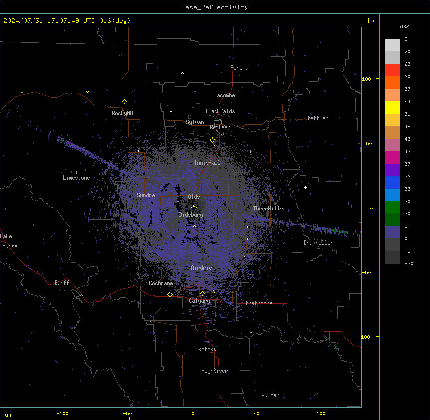Click the Ponoka city label

[239, 68]
